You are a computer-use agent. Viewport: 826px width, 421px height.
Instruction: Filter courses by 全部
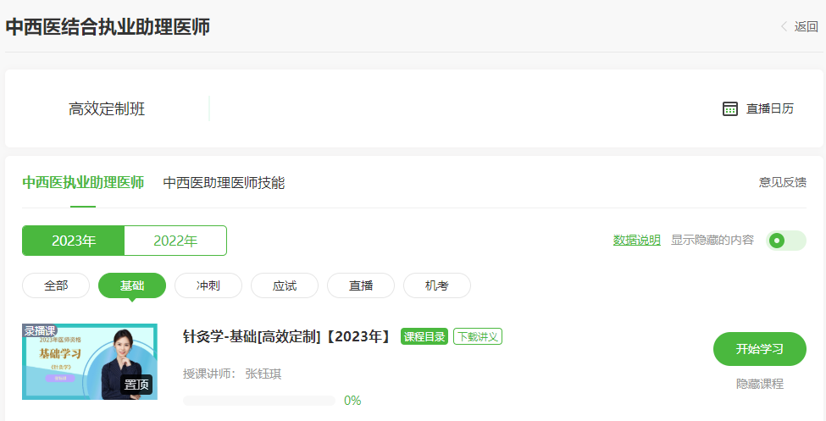coord(56,285)
